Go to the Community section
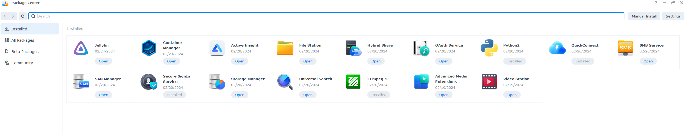Screen dimensions: 689x134 [22, 63]
